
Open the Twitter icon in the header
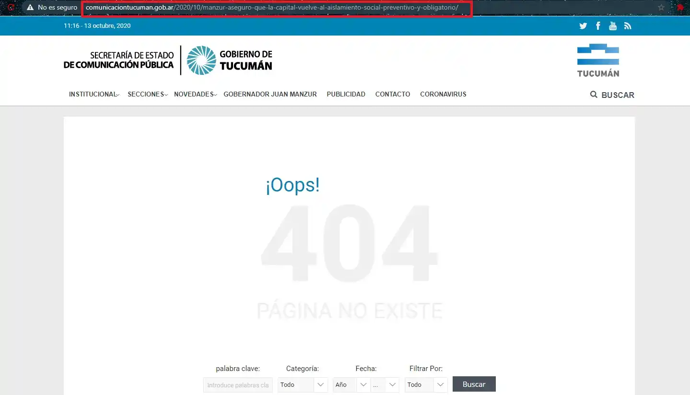(583, 25)
